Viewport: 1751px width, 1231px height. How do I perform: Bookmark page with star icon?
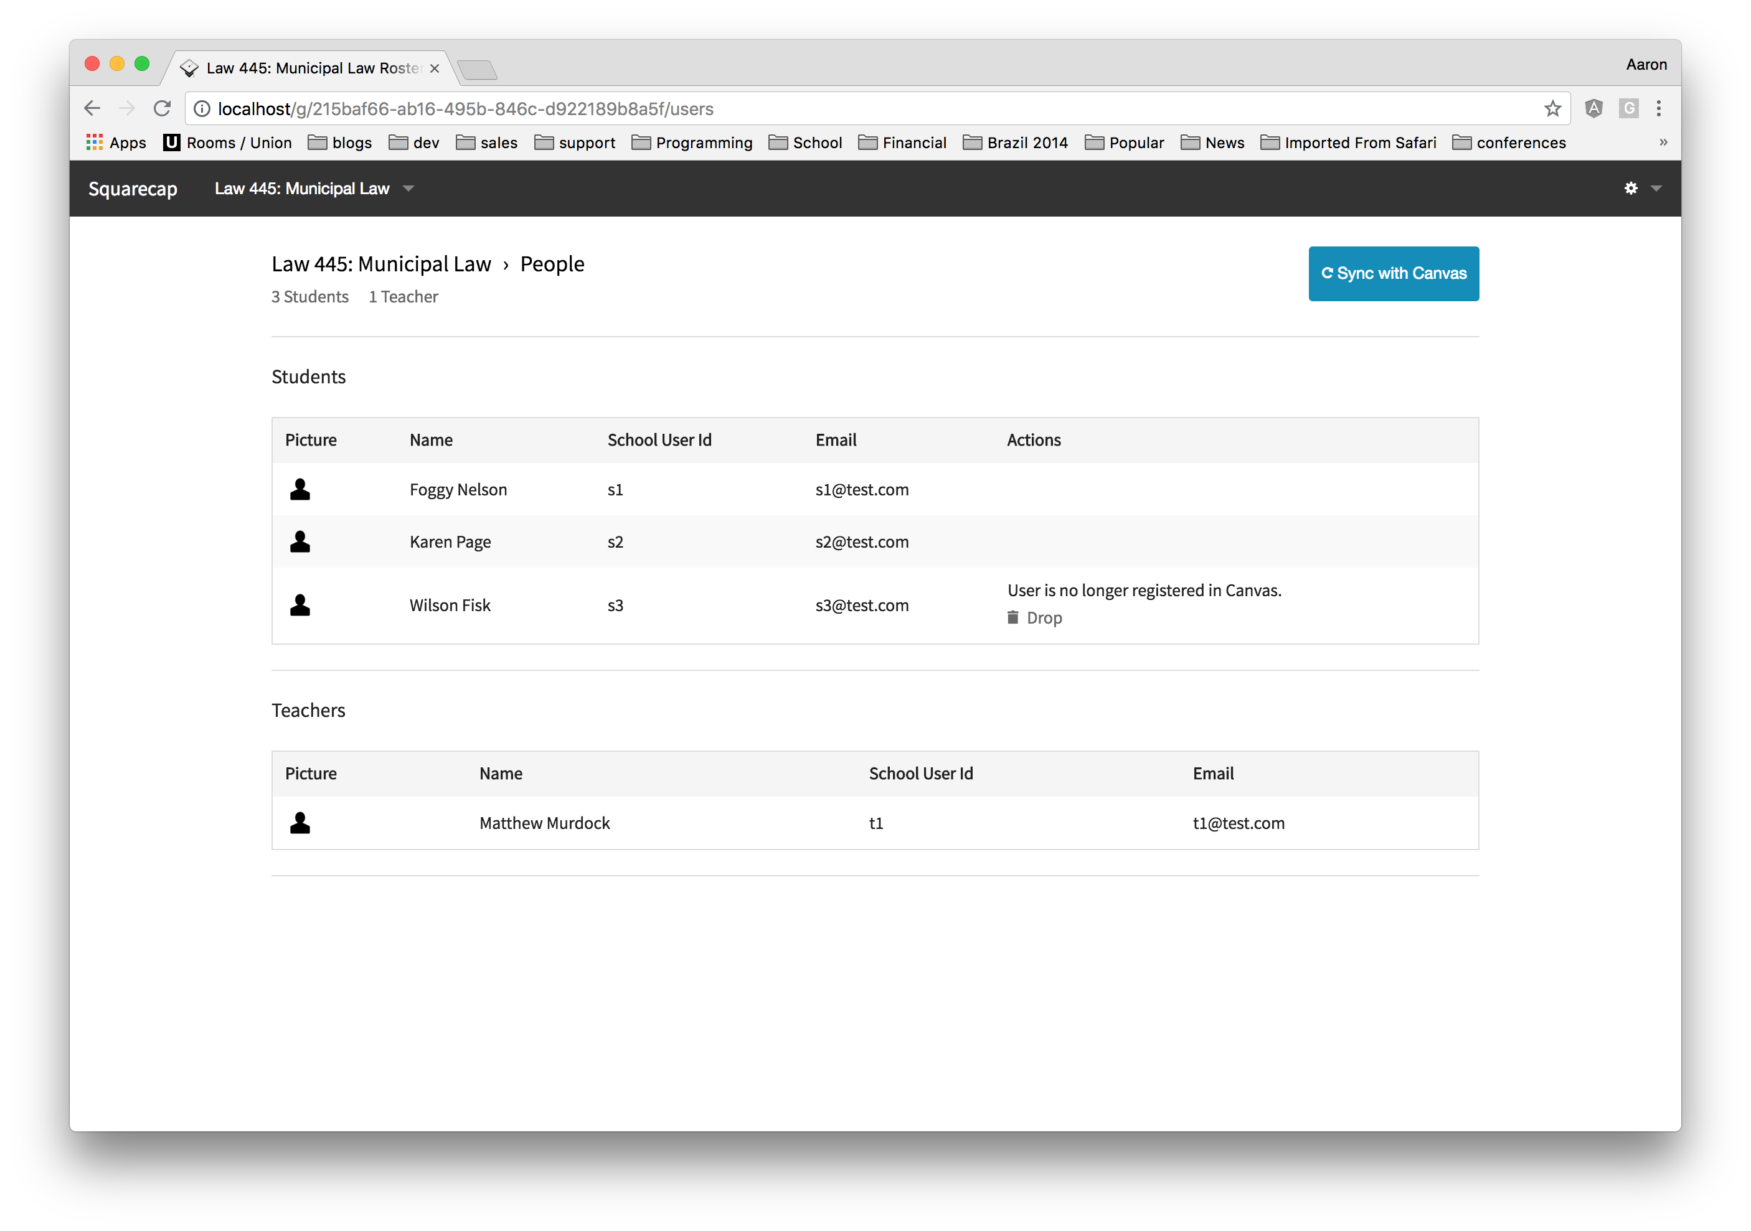1552,109
